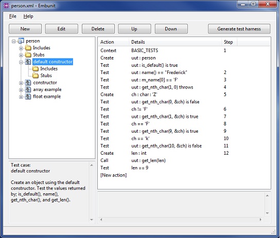Click the Action column header
This screenshot has width=280, height=238.
(113, 42)
